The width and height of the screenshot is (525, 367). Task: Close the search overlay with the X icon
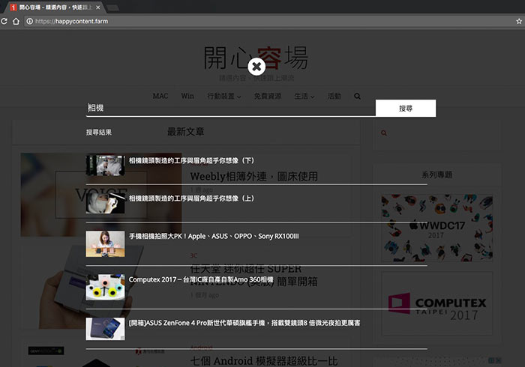click(256, 67)
